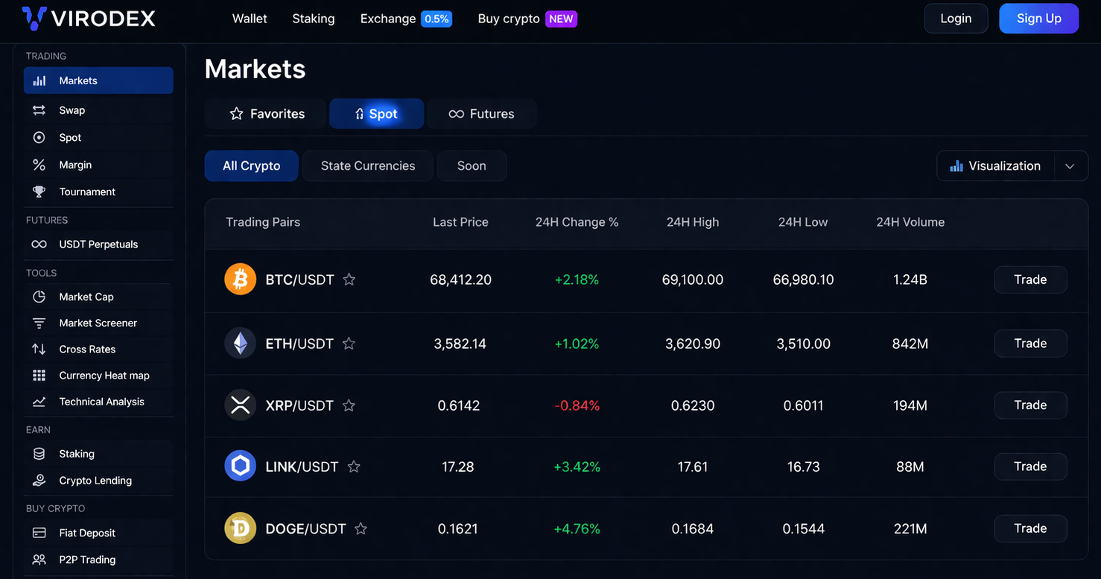Favorite the BTC/USDT pair star
The width and height of the screenshot is (1101, 579).
pyautogui.click(x=349, y=279)
